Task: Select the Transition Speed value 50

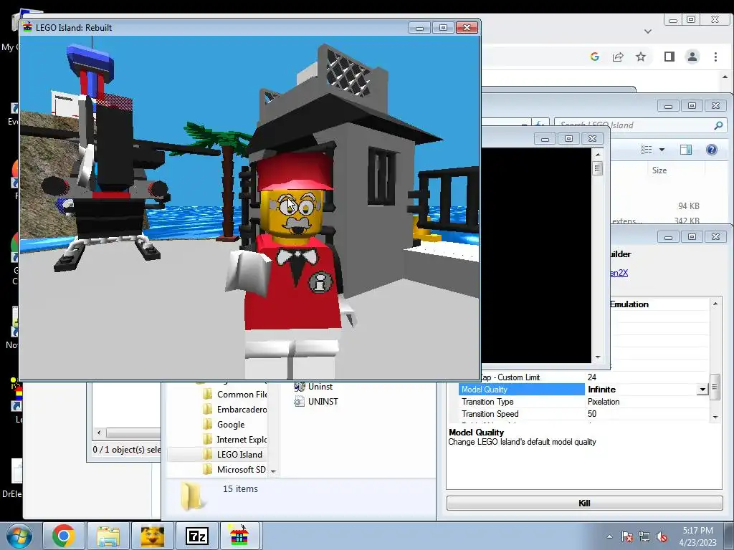Action: click(x=592, y=414)
